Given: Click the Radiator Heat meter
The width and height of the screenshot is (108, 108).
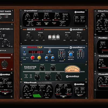Looking at the screenshot, I should [x=72, y=69].
